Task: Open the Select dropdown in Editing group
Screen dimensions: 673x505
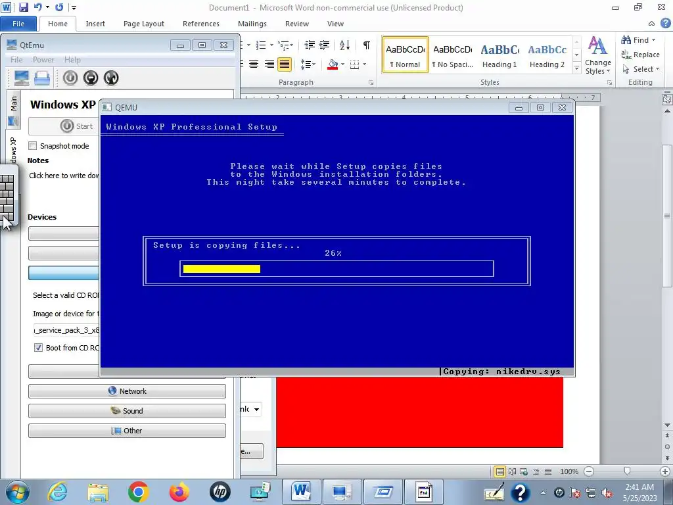Action: [640, 69]
